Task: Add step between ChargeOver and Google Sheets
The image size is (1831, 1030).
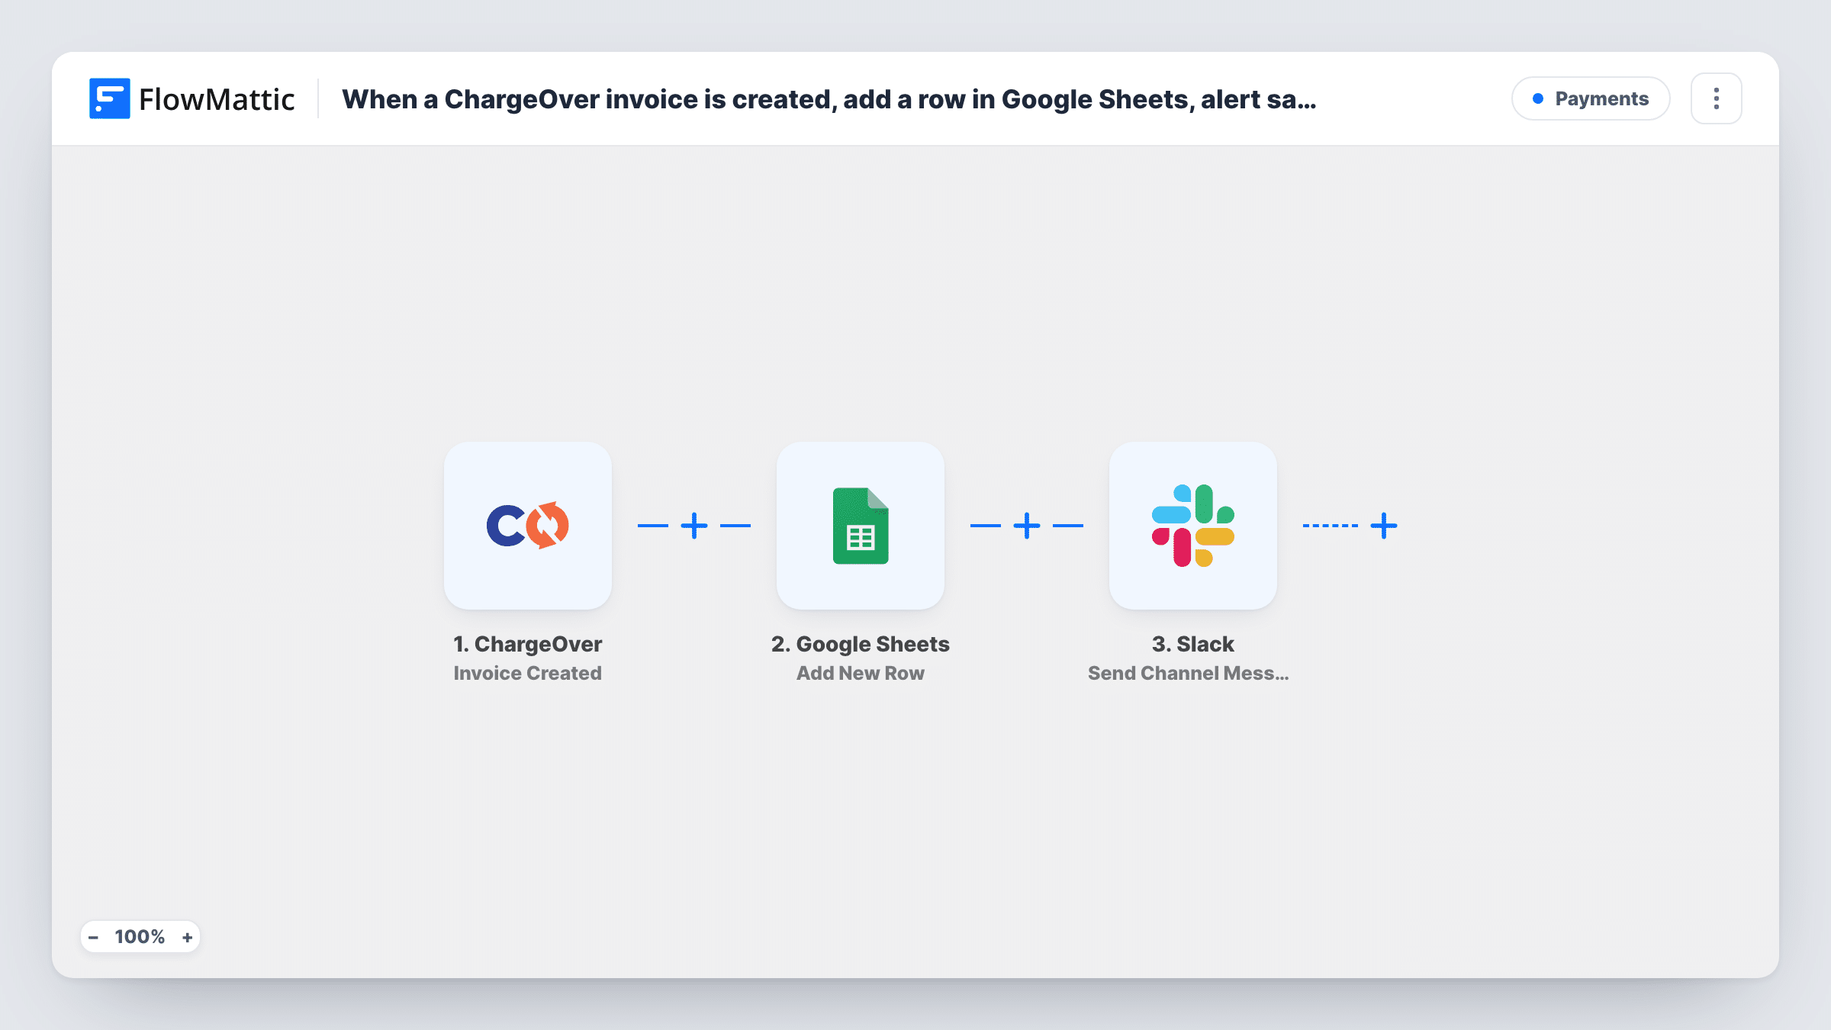Action: tap(694, 526)
